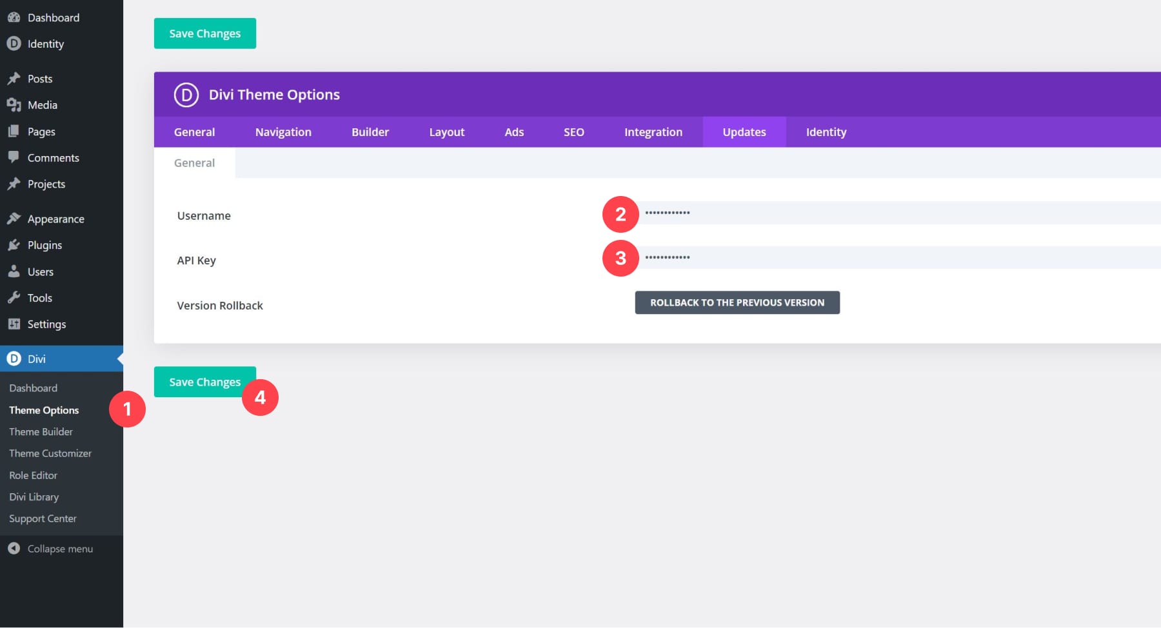Viewport: 1161px width, 628px height.
Task: Open the Settings menu item
Action: pos(46,324)
